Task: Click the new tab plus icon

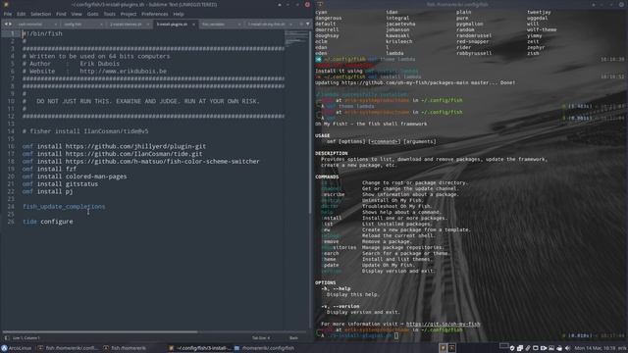Action: click(301, 24)
